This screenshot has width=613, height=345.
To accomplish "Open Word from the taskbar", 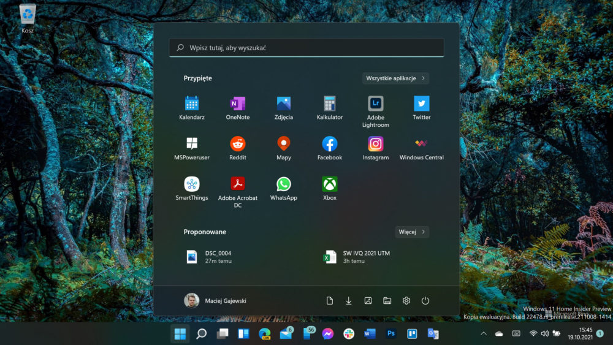I will pos(370,334).
